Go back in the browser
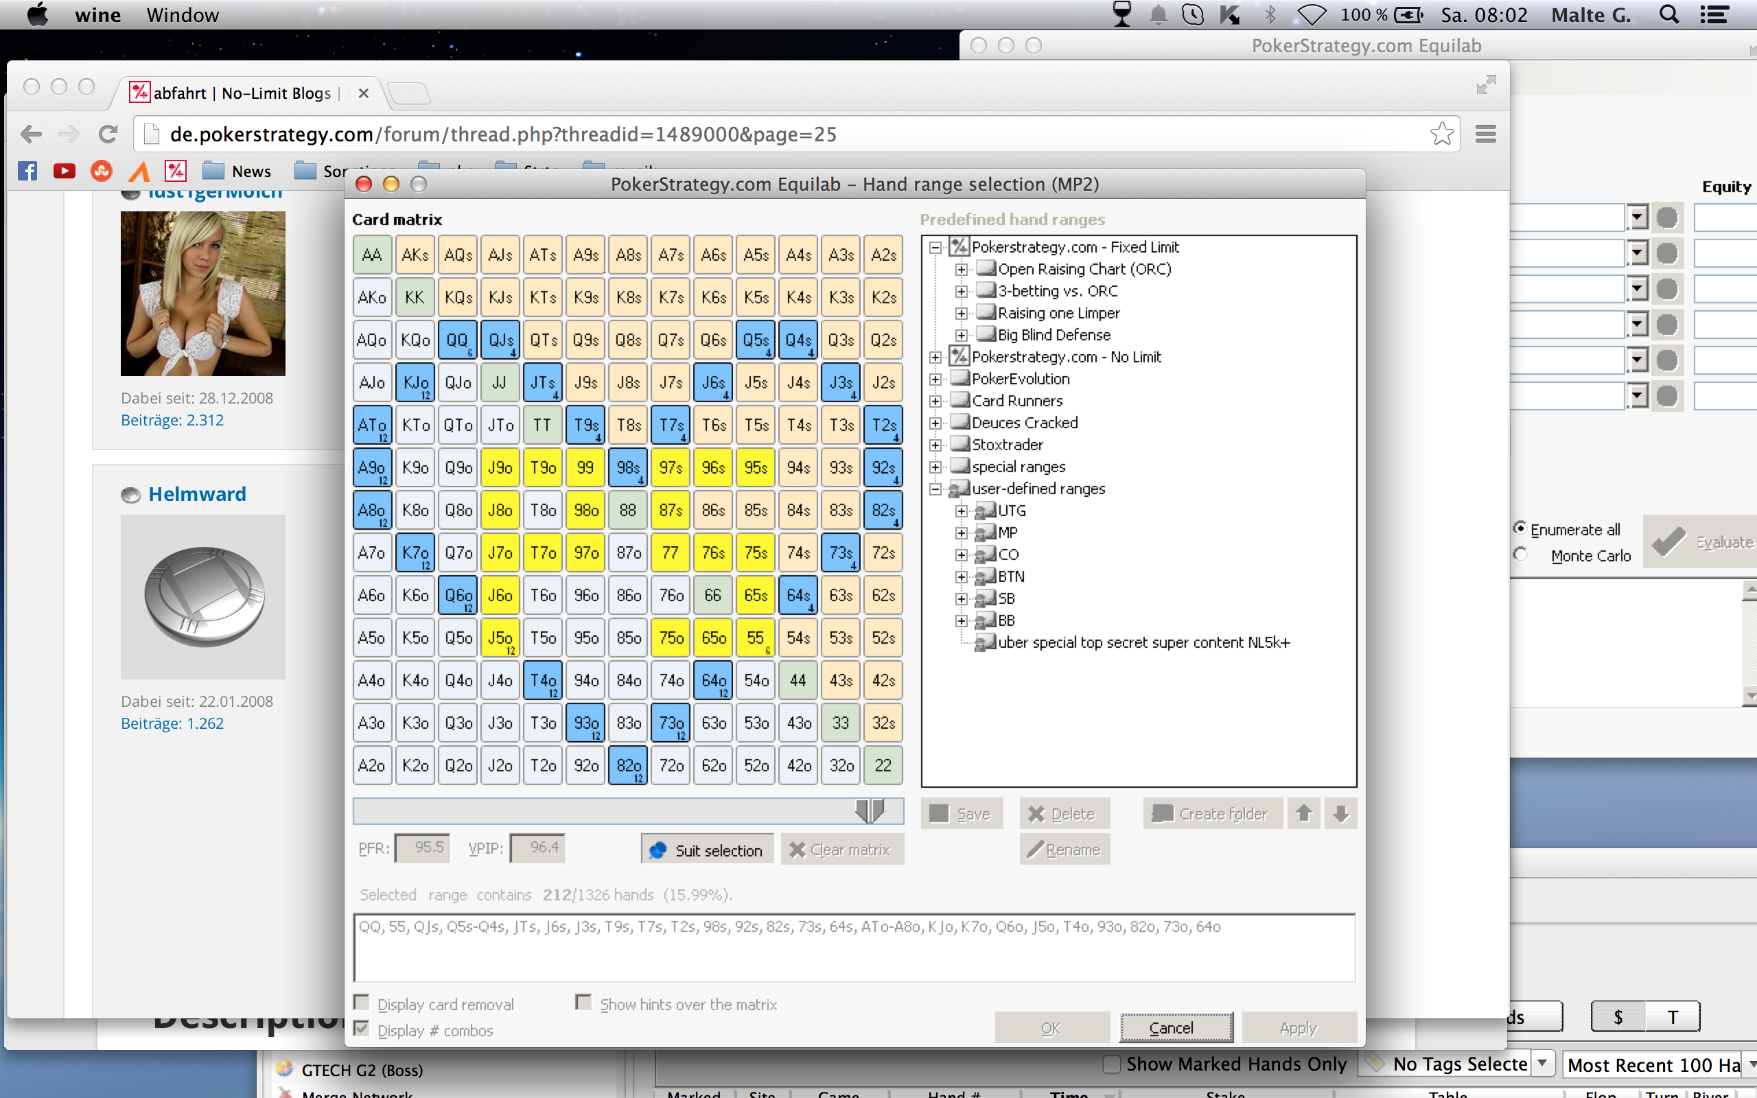Image resolution: width=1757 pixels, height=1098 pixels. point(31,135)
